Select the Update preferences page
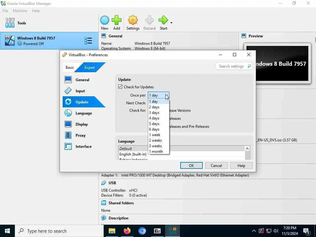Screen dimensions: 316x237 coord(82,102)
